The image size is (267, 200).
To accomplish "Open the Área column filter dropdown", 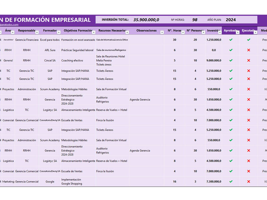I will [x=13, y=32].
